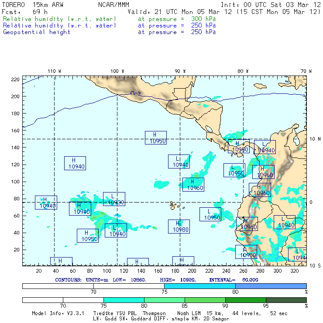This screenshot has height=323, width=323.
Task: Click the '300 hPa' pressure value
Action: (203, 19)
